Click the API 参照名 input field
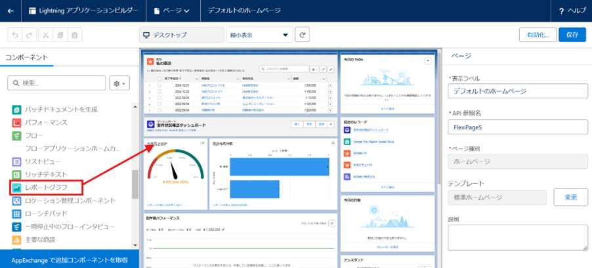The height and width of the screenshot is (268, 592). 518,127
